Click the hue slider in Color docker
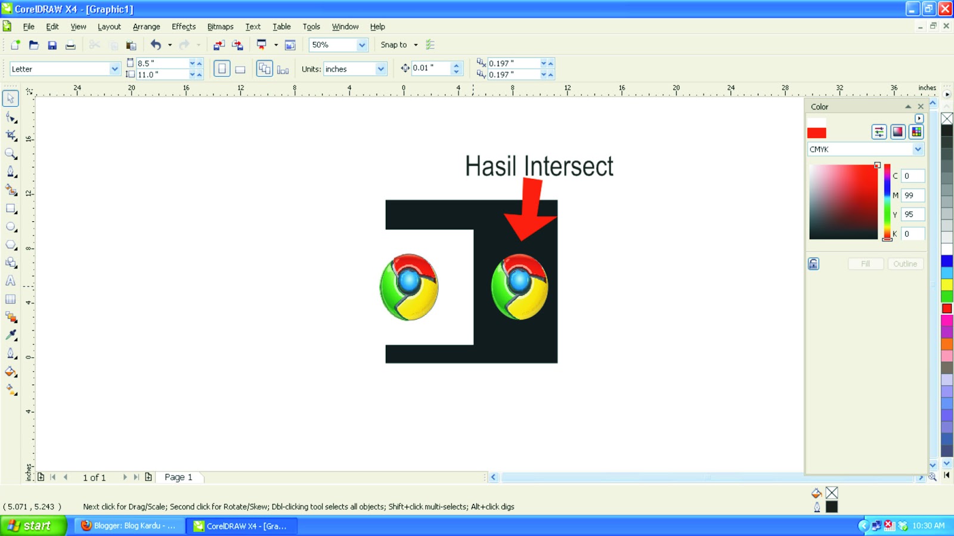954x536 pixels. point(887,202)
